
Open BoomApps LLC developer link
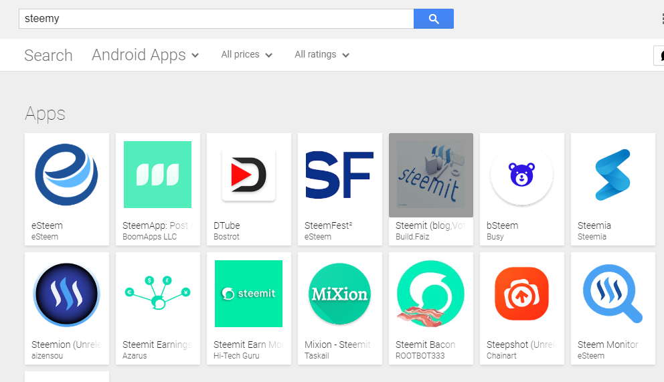click(x=149, y=237)
